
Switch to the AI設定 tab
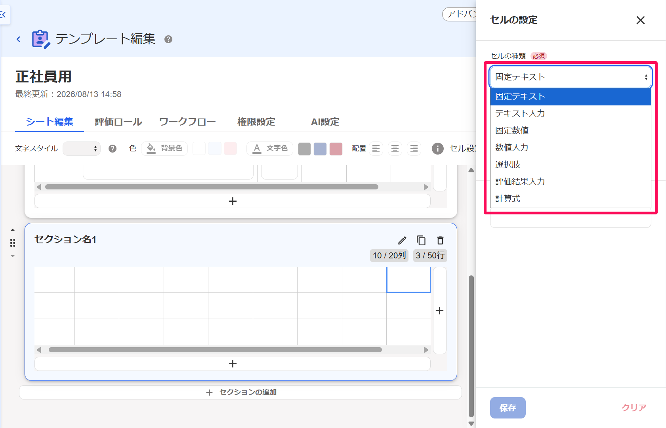[x=325, y=122]
